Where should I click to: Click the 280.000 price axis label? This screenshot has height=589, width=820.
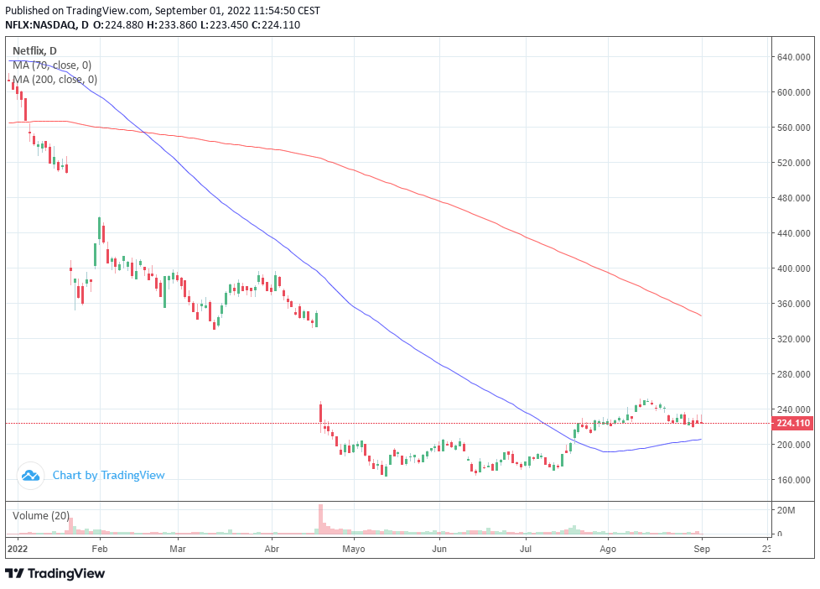click(793, 374)
